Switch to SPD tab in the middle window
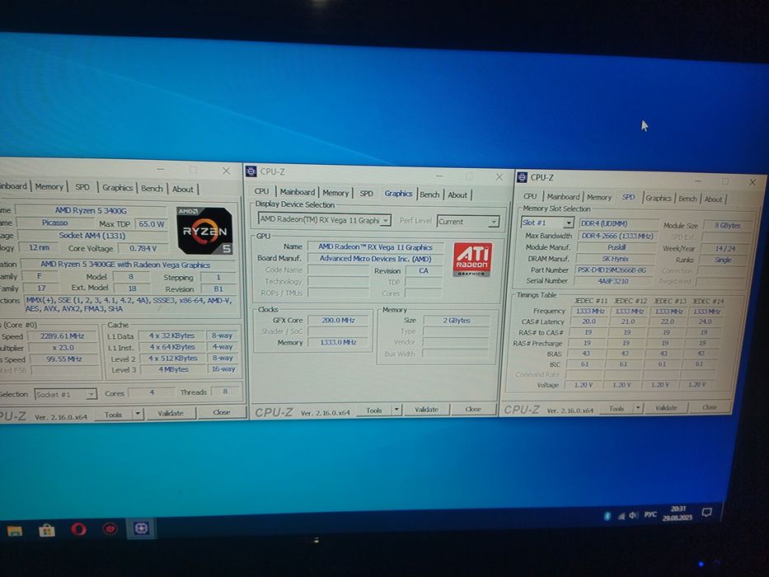Screen dimensions: 769x577 pos(366,194)
